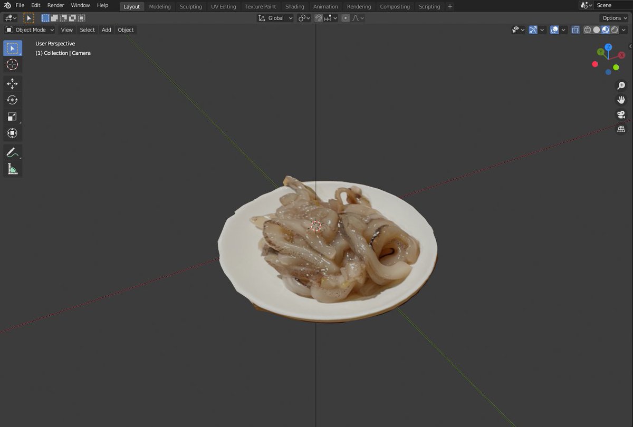Switch to Rendered shading
The image size is (633, 427).
pyautogui.click(x=615, y=30)
